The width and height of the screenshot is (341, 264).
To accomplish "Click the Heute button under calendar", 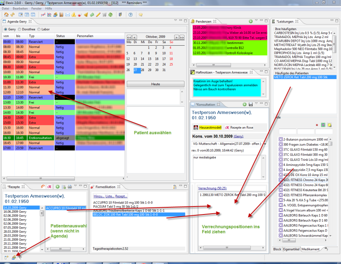I will [x=156, y=84].
